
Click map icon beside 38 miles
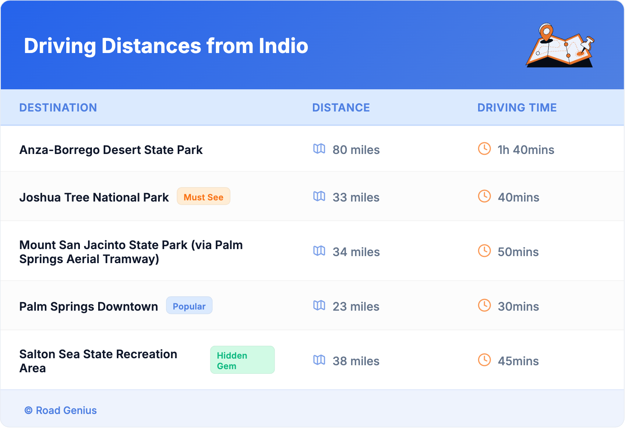(319, 360)
